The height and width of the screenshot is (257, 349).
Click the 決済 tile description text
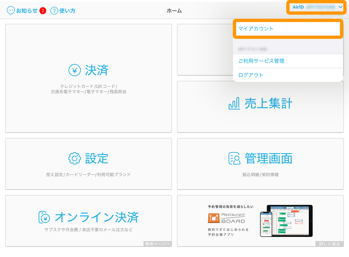click(89, 89)
